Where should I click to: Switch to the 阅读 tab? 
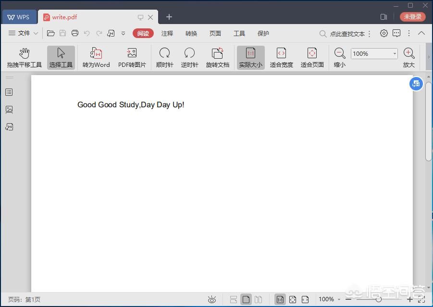[x=143, y=33]
